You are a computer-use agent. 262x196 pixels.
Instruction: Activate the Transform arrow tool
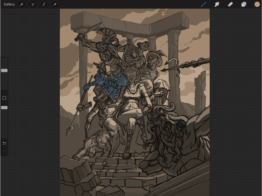coord(55,4)
